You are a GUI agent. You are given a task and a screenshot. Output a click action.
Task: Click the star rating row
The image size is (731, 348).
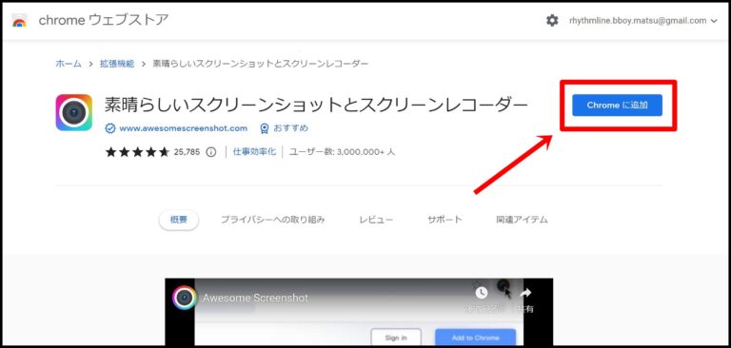click(x=137, y=152)
